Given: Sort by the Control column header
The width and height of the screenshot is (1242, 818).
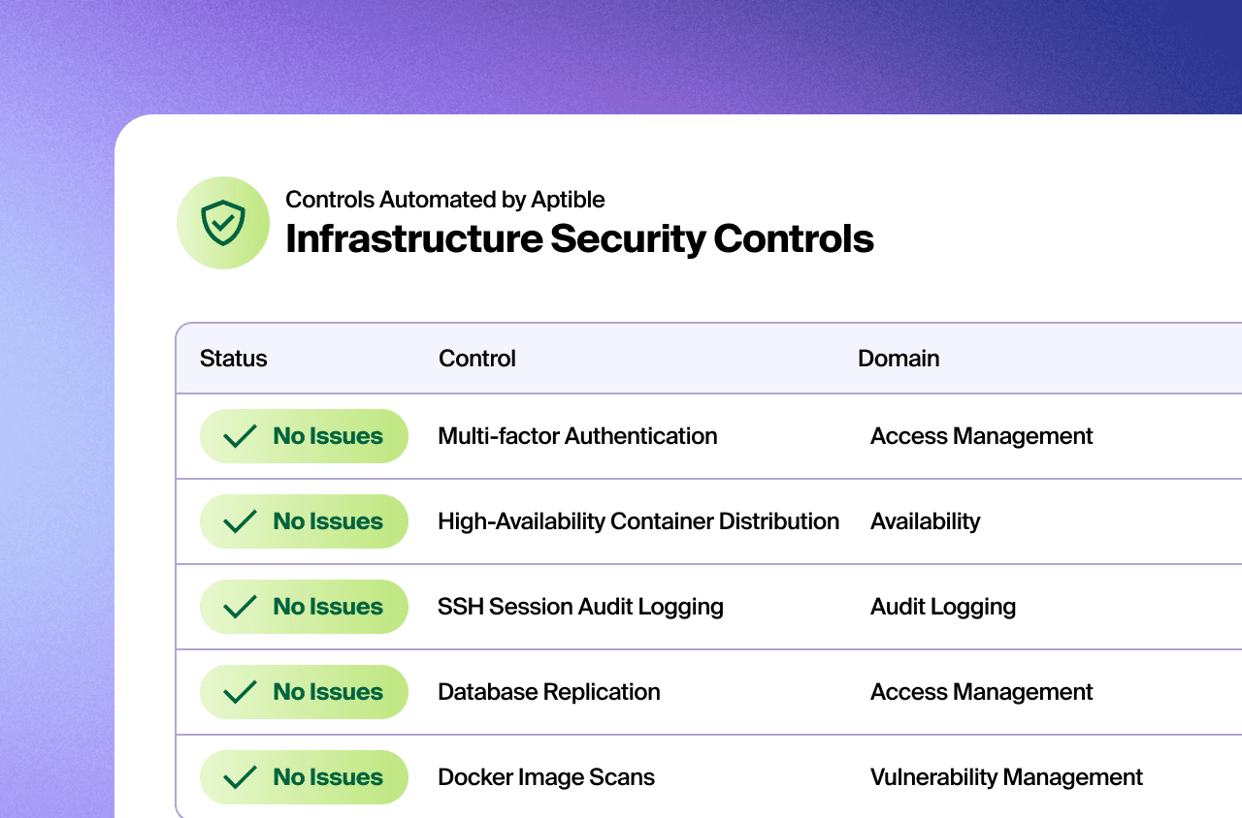Looking at the screenshot, I should point(477,359).
